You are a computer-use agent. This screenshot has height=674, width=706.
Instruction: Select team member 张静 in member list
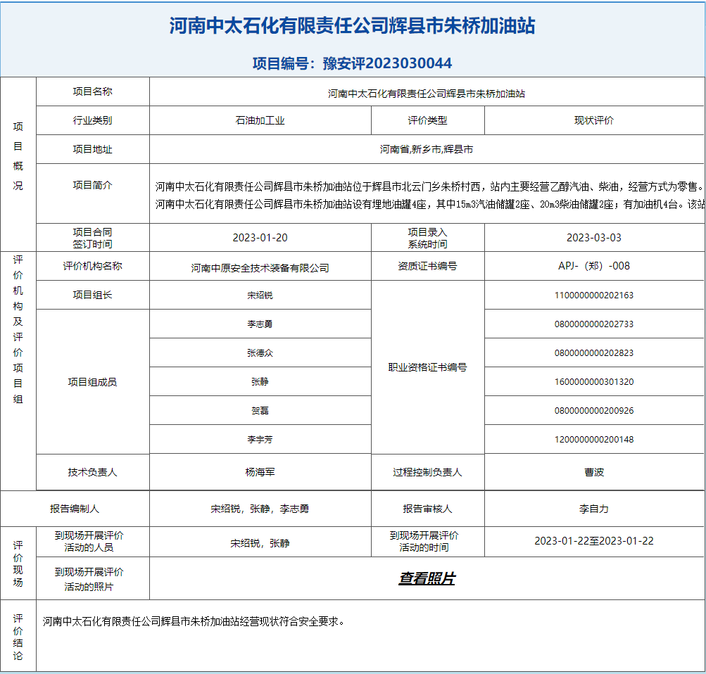point(260,381)
